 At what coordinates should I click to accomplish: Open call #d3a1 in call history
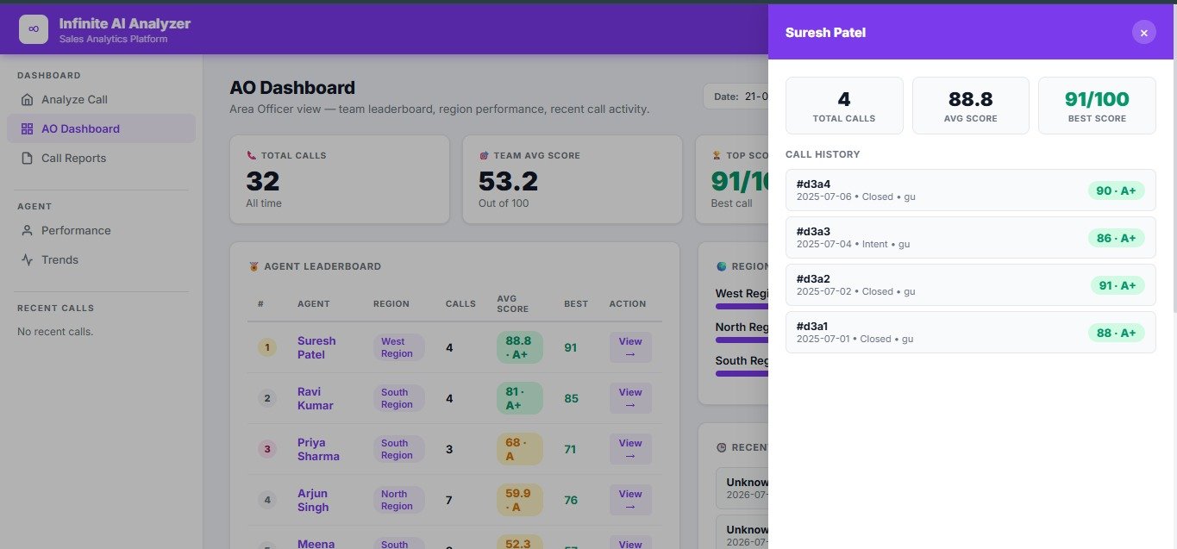(x=970, y=332)
